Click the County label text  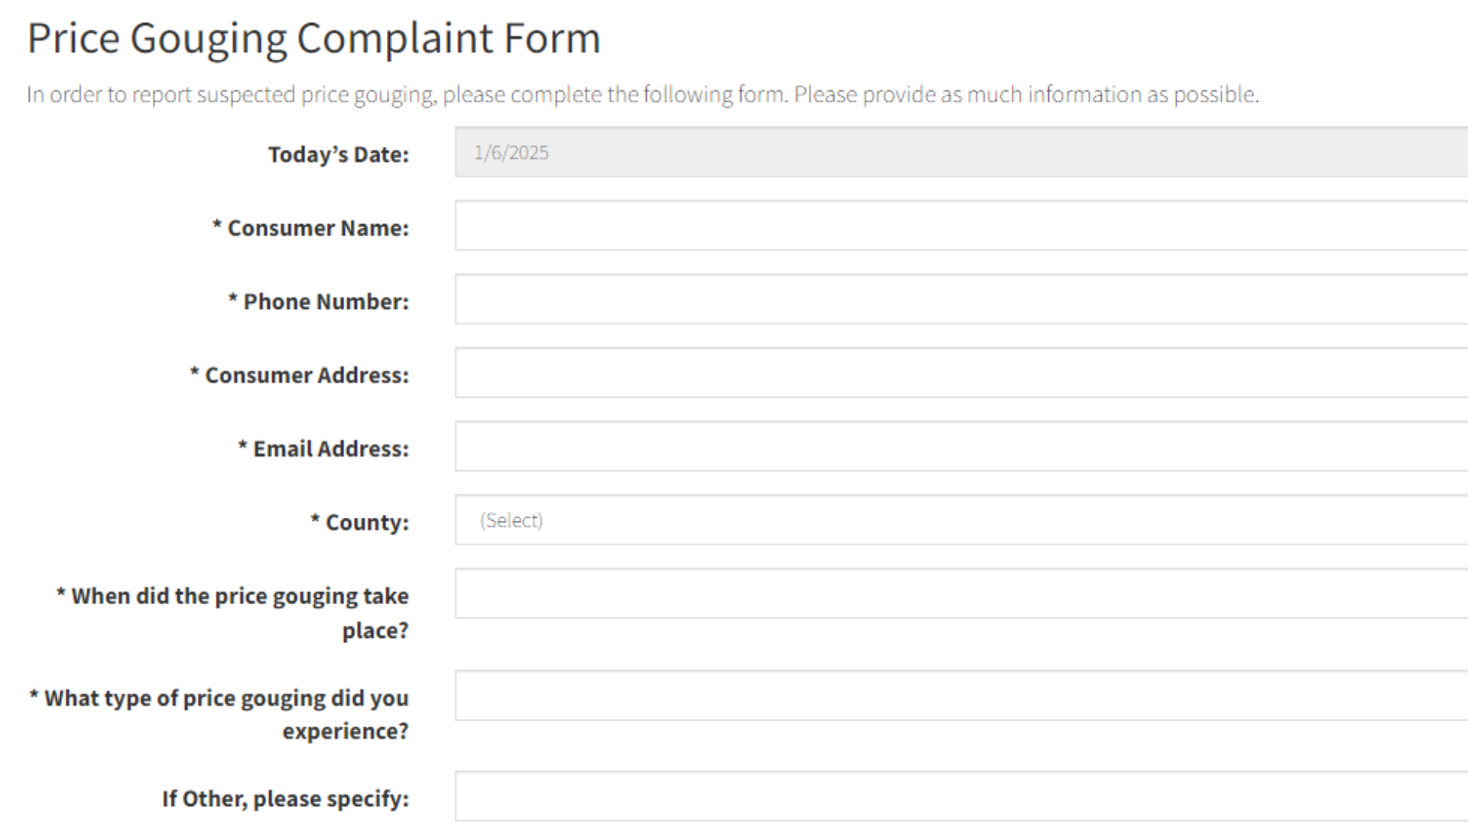[367, 522]
